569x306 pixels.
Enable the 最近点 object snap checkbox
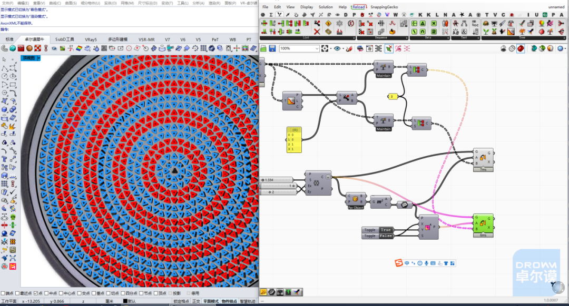tap(17, 293)
